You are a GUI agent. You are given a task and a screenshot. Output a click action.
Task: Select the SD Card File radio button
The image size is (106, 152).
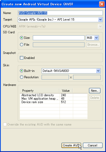click(x=21, y=45)
